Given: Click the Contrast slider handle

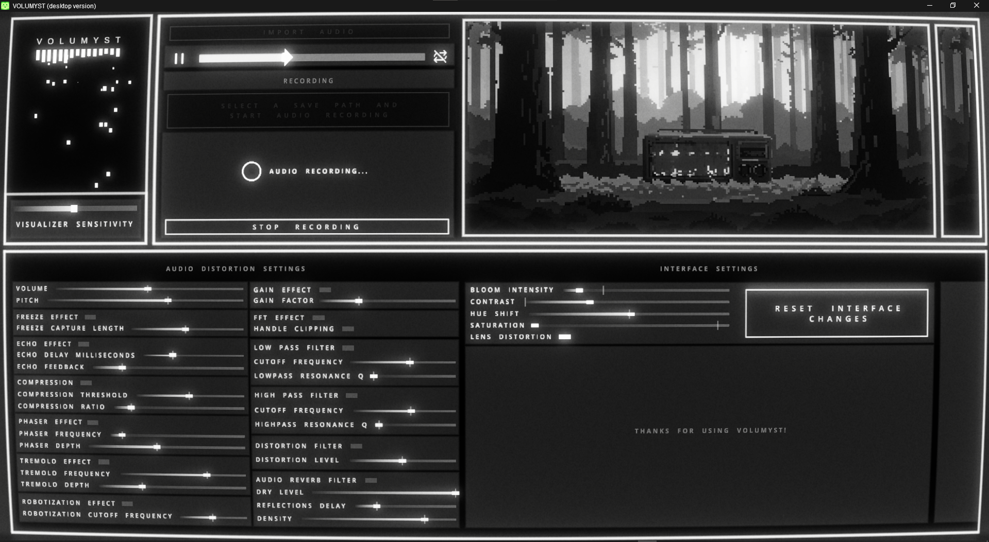Looking at the screenshot, I should point(590,302).
